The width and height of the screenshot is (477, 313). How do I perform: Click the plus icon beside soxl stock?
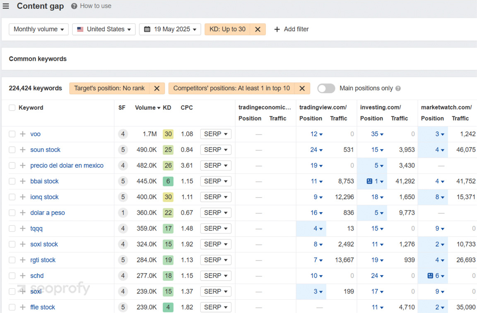[23, 244]
